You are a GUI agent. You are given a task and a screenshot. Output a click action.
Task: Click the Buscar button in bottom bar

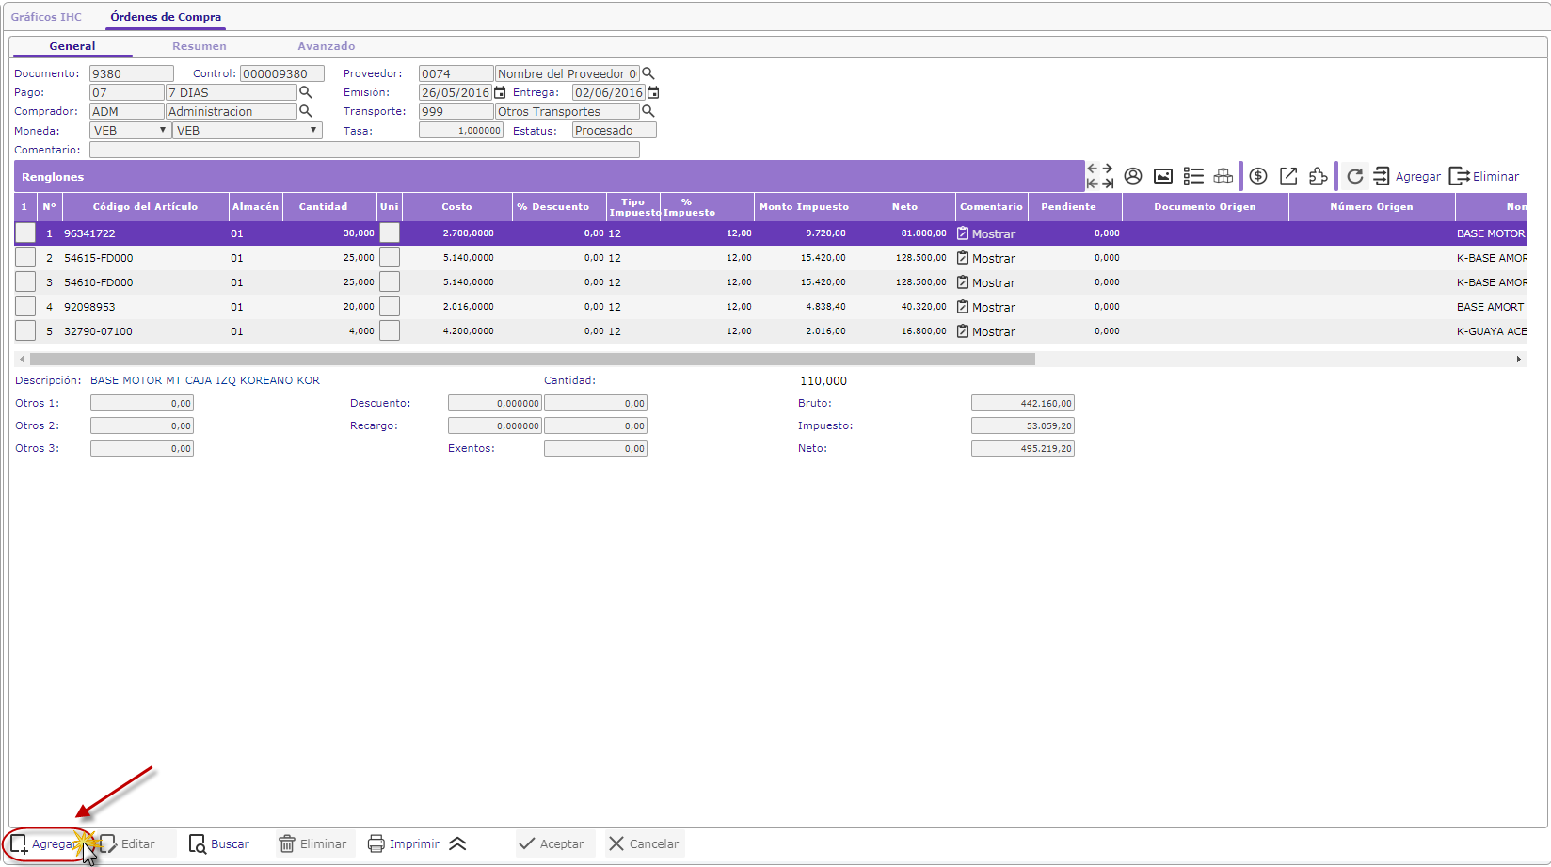219,843
